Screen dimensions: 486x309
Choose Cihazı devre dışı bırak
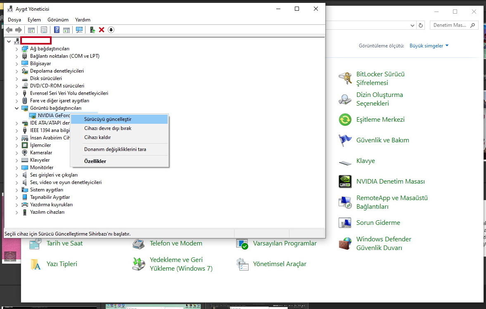pyautogui.click(x=119, y=128)
